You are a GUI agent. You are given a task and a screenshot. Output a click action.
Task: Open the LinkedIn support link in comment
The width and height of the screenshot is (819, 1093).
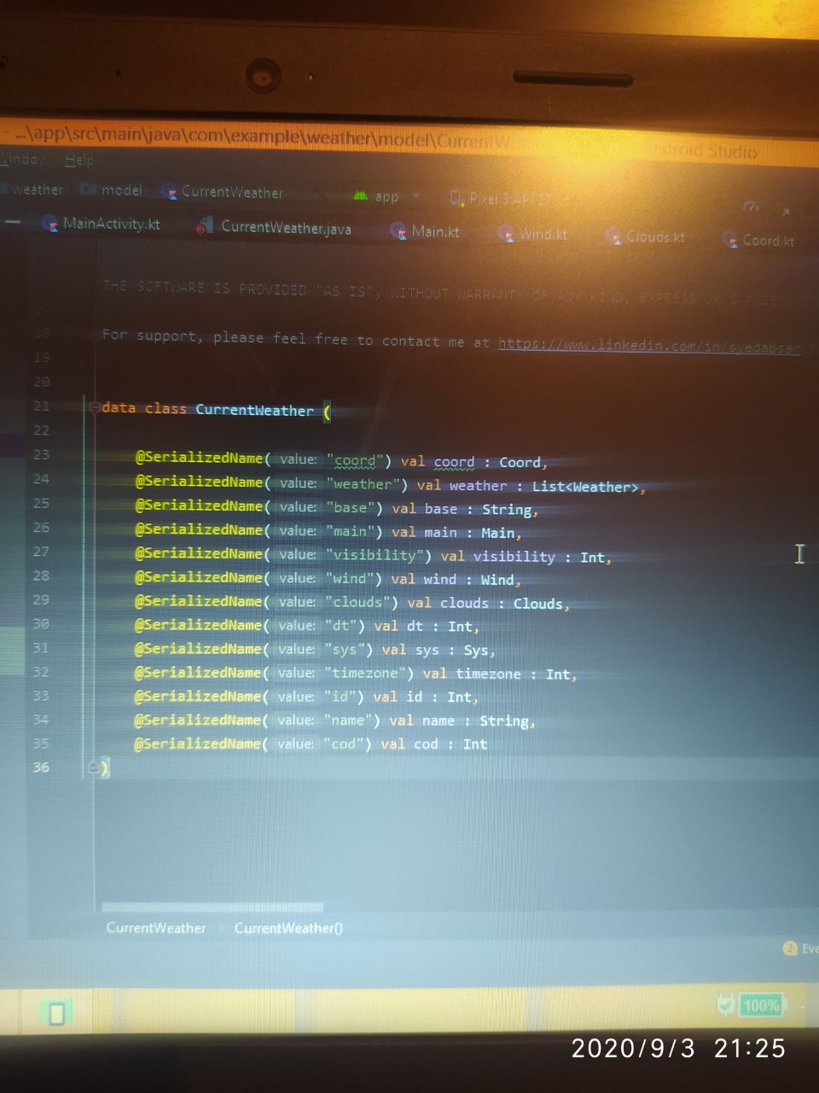click(649, 345)
